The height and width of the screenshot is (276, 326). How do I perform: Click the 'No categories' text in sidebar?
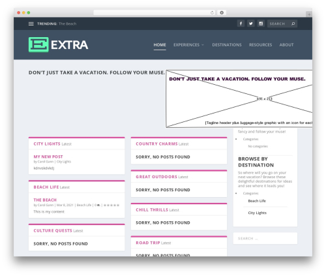pyautogui.click(x=258, y=146)
